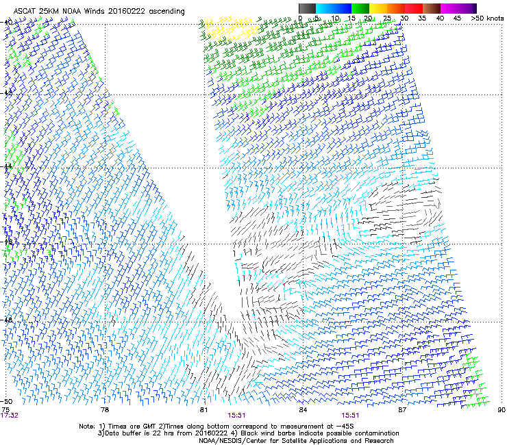Click the '78' longitude axis label
Screen dimensions: 507x445
tap(105, 410)
